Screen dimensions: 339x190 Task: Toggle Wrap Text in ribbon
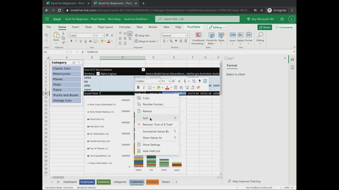(142, 35)
